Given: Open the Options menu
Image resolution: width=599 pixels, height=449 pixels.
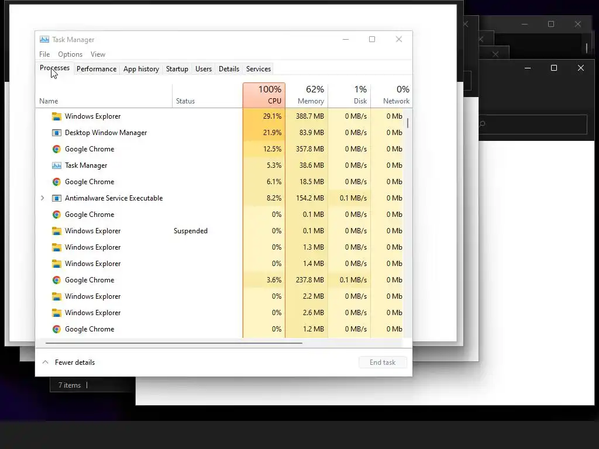Looking at the screenshot, I should click(70, 54).
